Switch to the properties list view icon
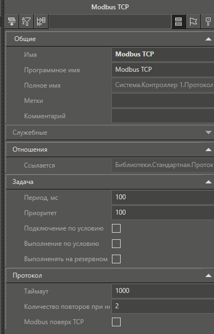This screenshot has width=214, height=334. pyautogui.click(x=179, y=21)
